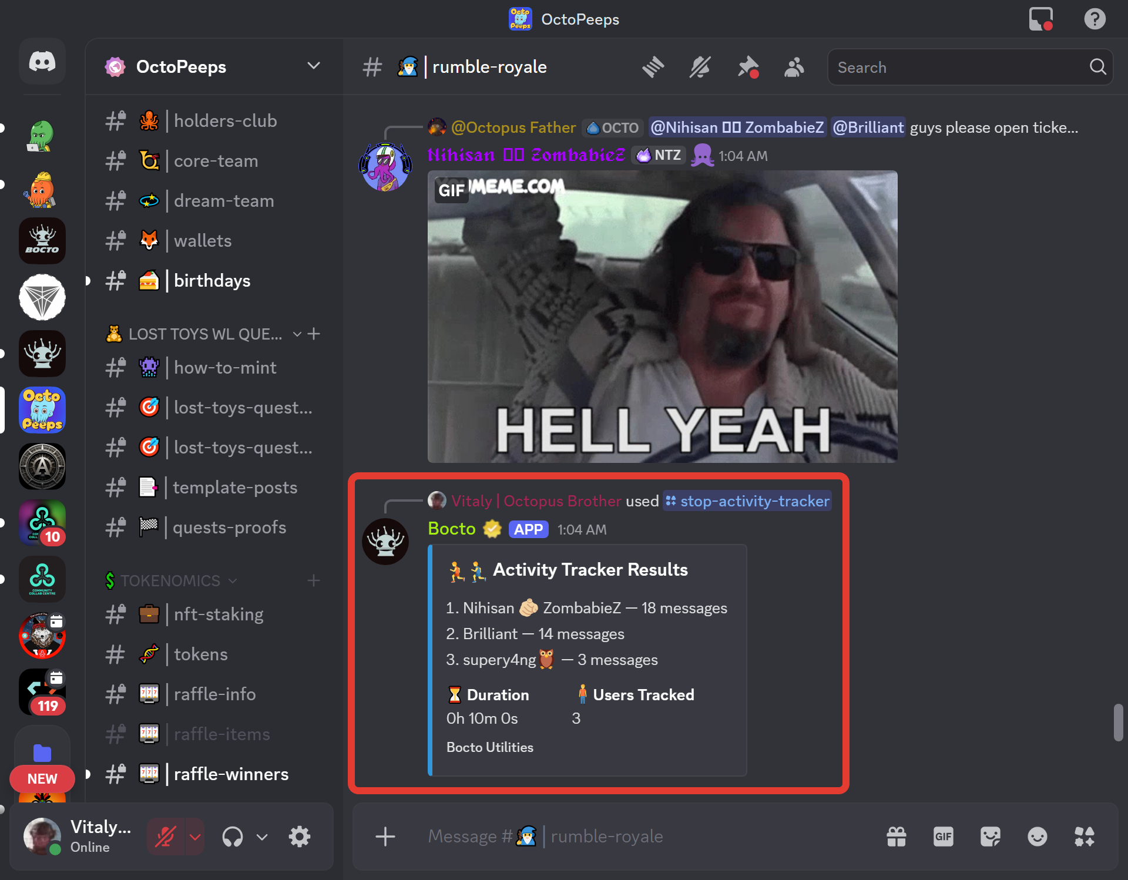1128x880 pixels.
Task: Open the Threads icon in channel header
Action: click(653, 67)
